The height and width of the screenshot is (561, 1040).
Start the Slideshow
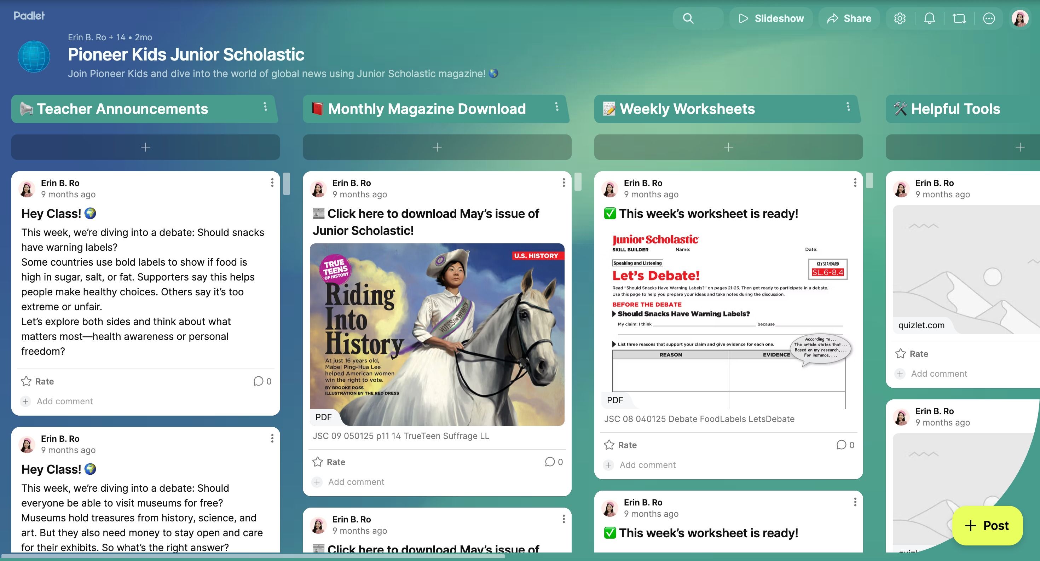771,18
